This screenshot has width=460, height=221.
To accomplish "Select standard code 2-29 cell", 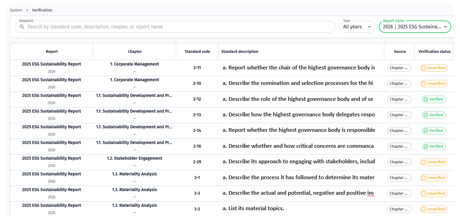I will pyautogui.click(x=197, y=162).
